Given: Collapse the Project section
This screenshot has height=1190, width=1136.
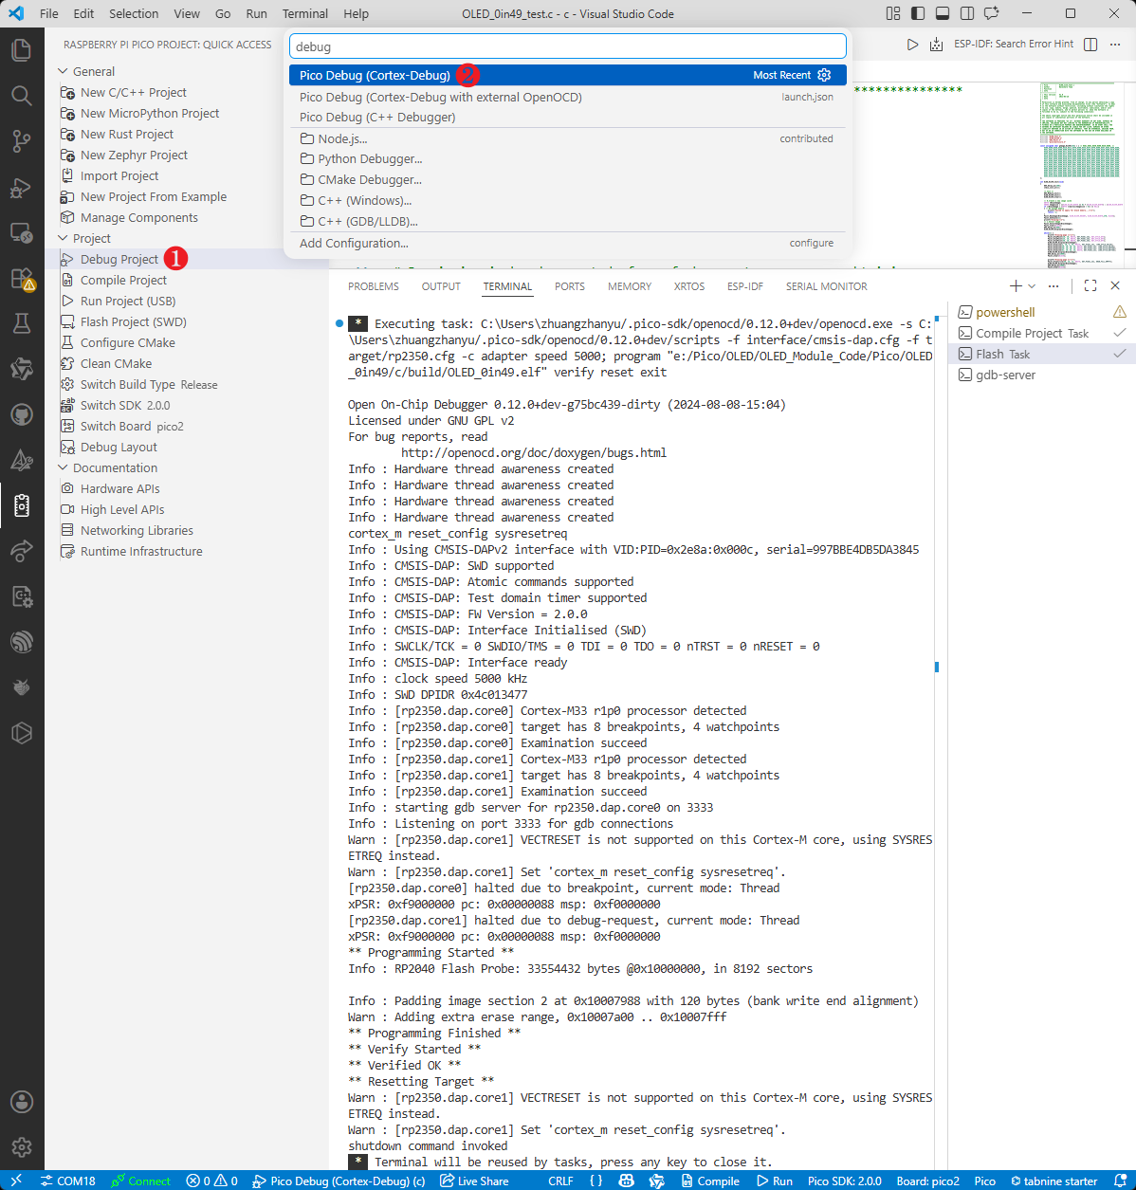Looking at the screenshot, I should pos(91,238).
